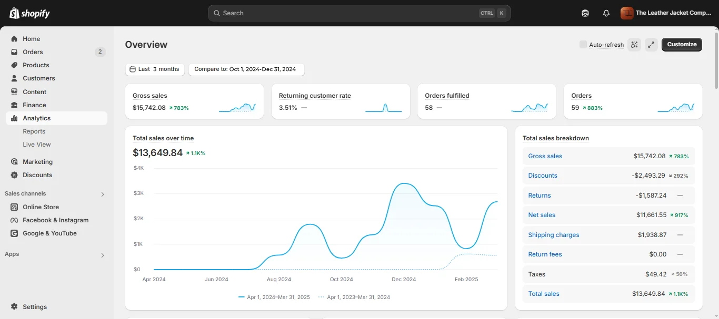Open the Net sales link in breakdown
This screenshot has width=719, height=319.
pyautogui.click(x=542, y=215)
